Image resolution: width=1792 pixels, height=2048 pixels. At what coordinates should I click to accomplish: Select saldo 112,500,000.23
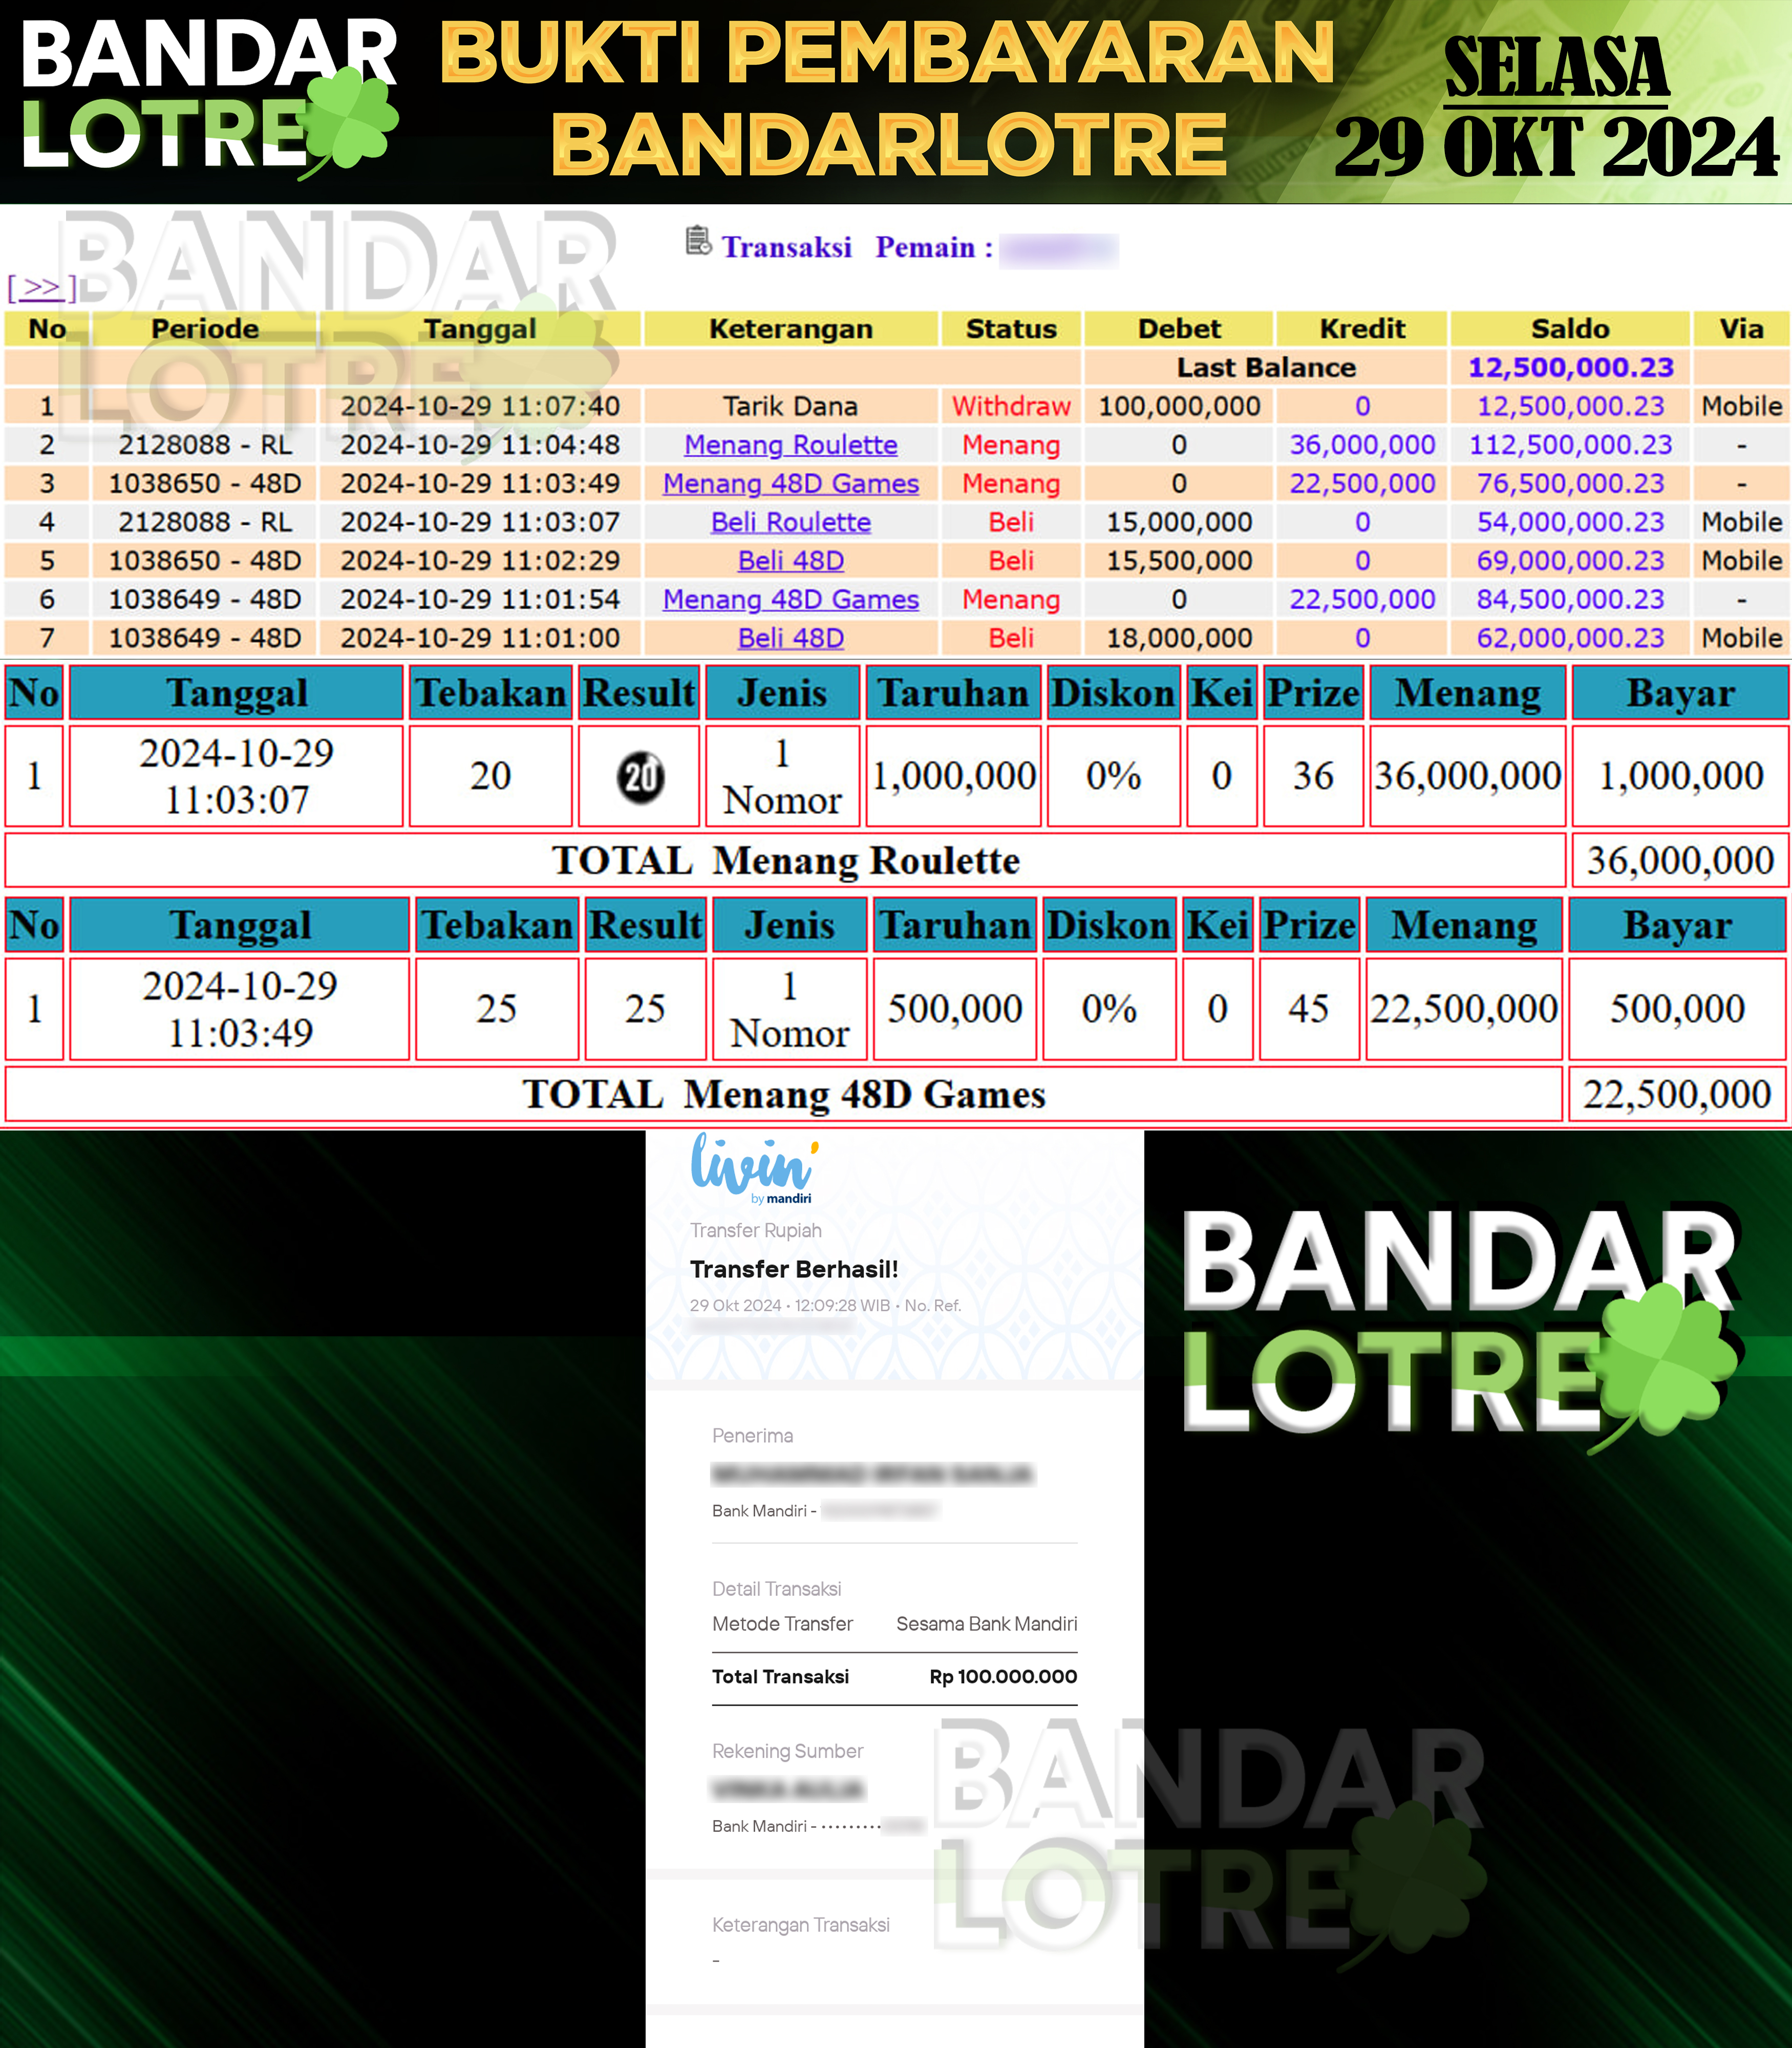point(1570,445)
